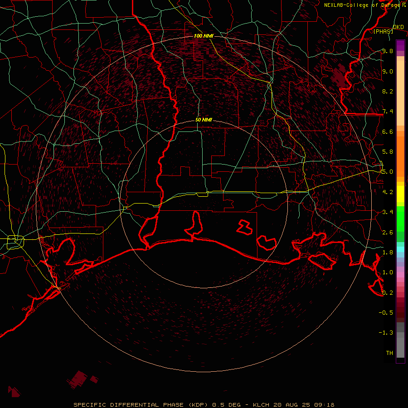Click the 9.8 scale value
Screen dimensions: 408x408
coord(388,51)
